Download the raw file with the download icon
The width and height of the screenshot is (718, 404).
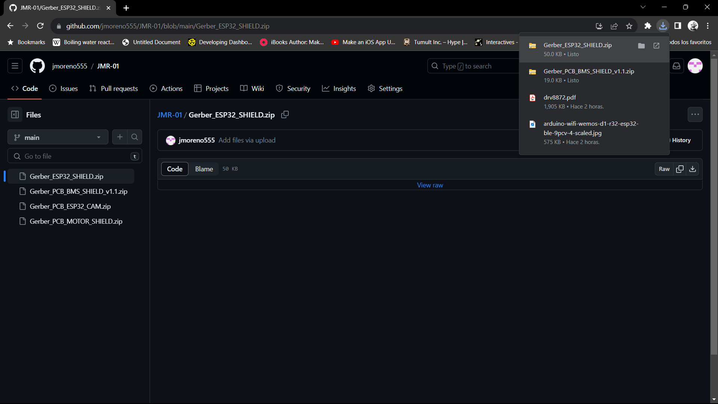coord(693,169)
